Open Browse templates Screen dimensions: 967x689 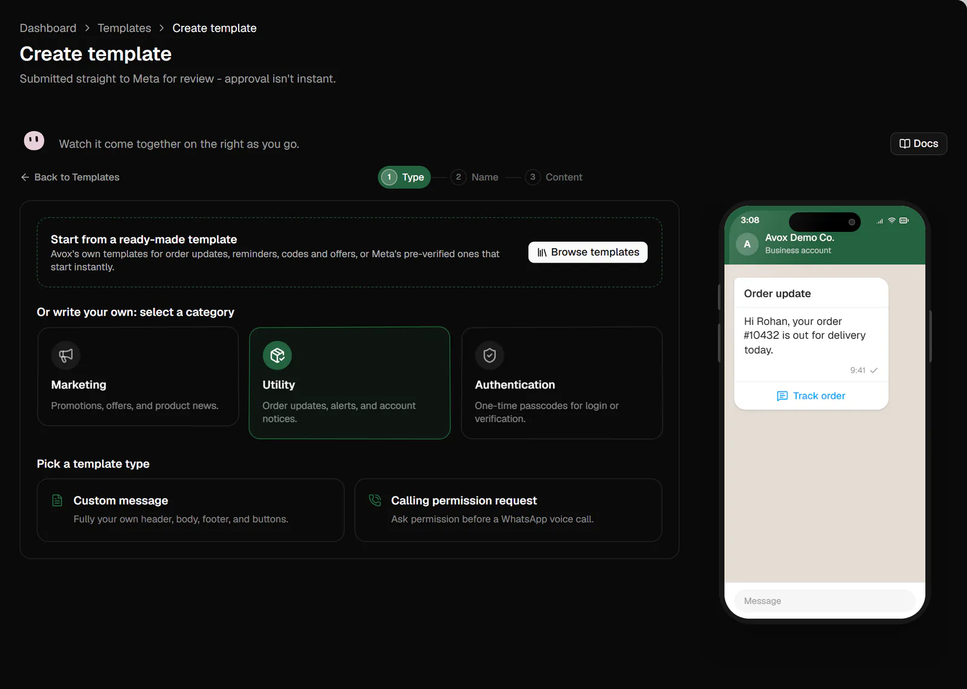[x=588, y=252]
